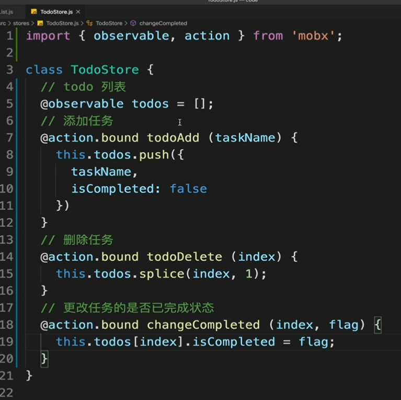Click line number 3 in gutter
This screenshot has height=400, width=401.
tap(10, 70)
